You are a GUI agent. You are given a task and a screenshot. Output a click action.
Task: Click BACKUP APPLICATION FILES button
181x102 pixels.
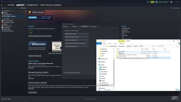coord(77,37)
